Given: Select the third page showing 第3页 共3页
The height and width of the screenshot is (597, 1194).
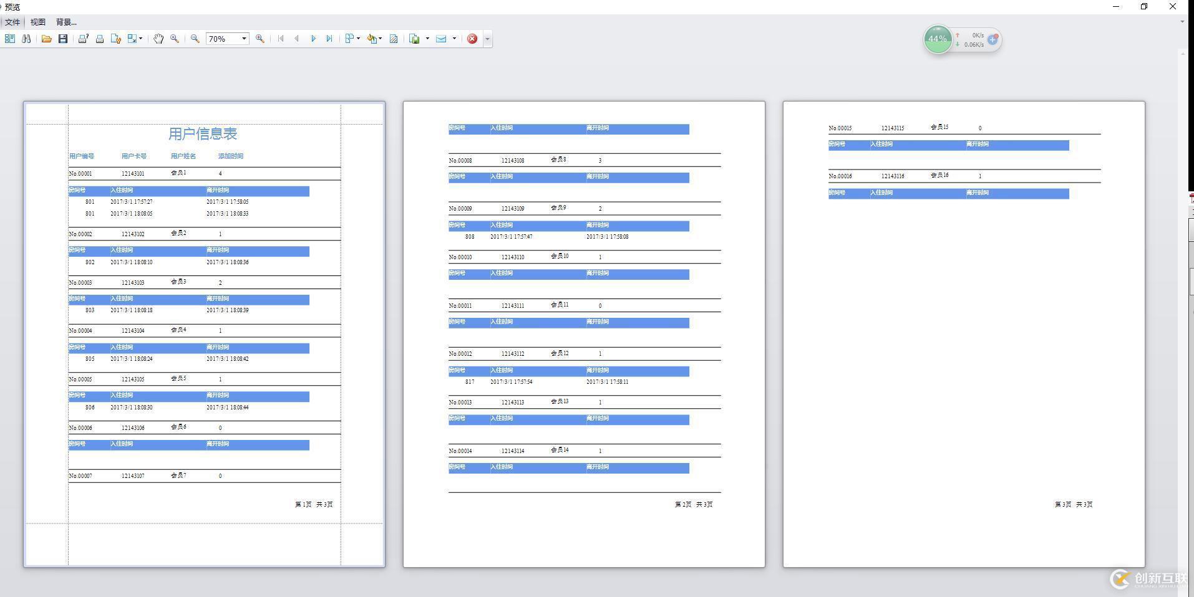Looking at the screenshot, I should coord(964,334).
